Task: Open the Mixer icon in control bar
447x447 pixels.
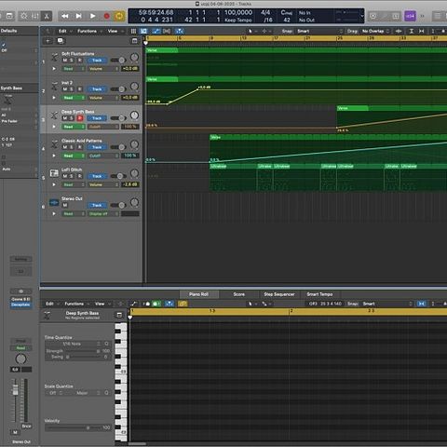Action: point(35,16)
